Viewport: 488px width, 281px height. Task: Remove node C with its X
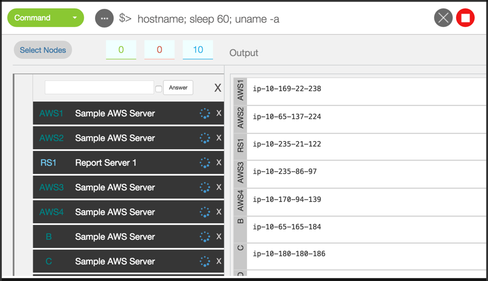tap(219, 261)
